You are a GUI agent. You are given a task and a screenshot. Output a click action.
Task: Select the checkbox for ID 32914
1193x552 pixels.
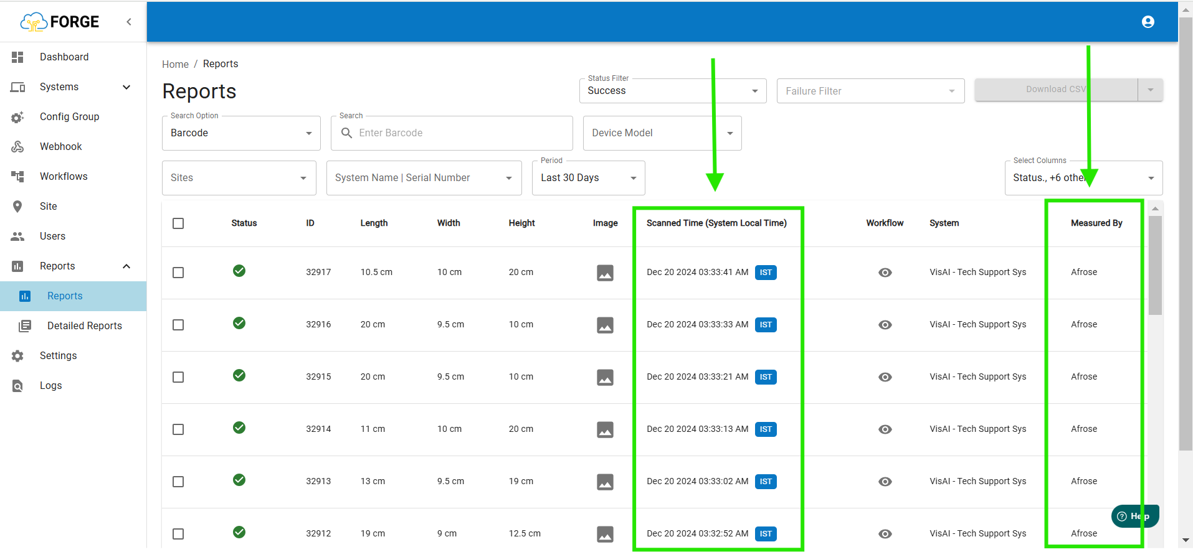[x=178, y=429]
